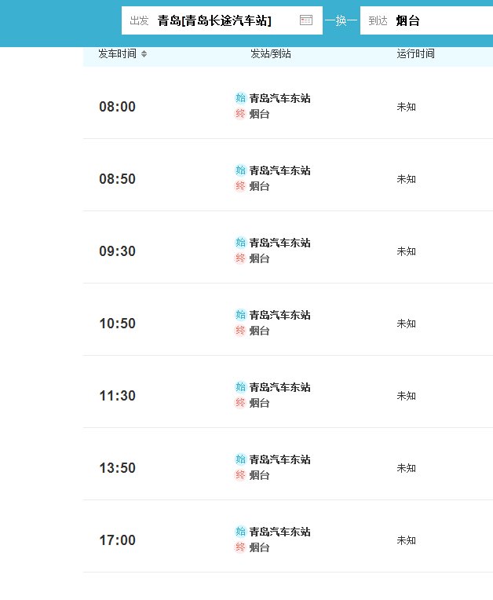493x600 pixels.
Task: Click the terminal-station icon for 08:00 bus
Action: 240,114
